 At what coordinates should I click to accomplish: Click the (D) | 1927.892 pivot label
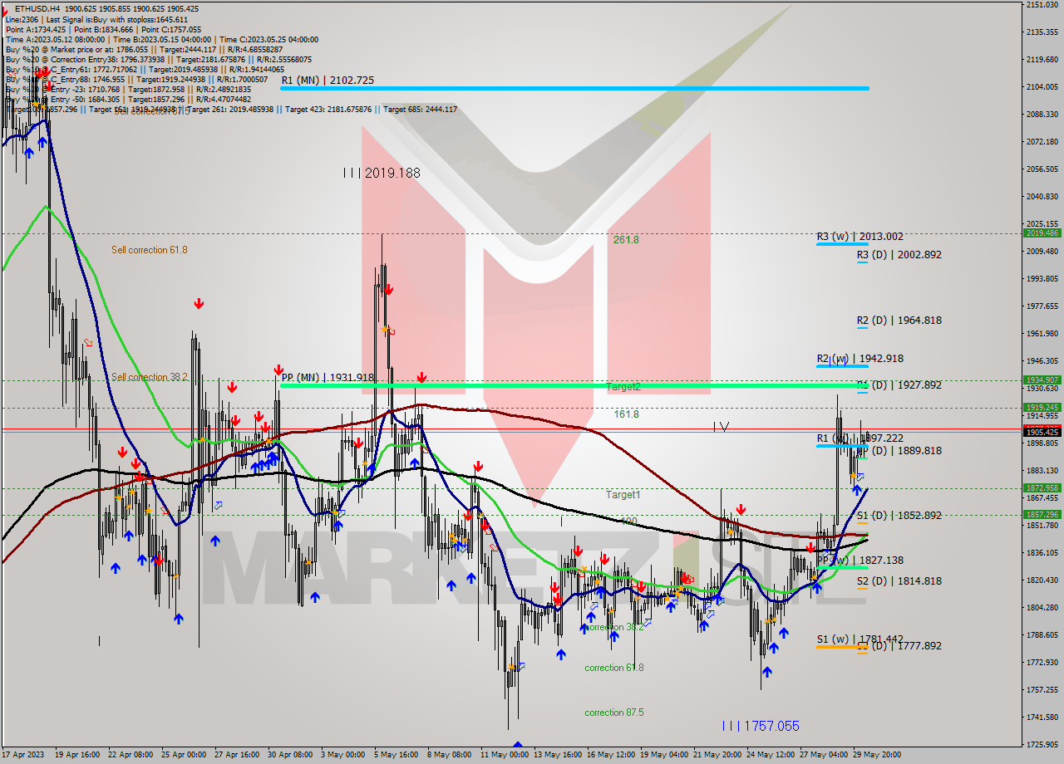pyautogui.click(x=899, y=384)
